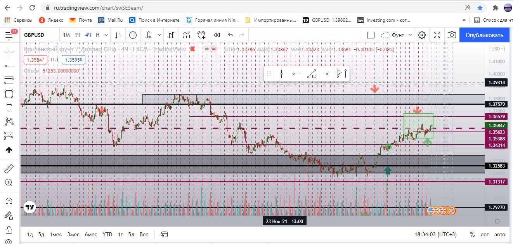Click the zoom-in magnifier tool
The width and height of the screenshot is (513, 244).
pyautogui.click(x=9, y=182)
